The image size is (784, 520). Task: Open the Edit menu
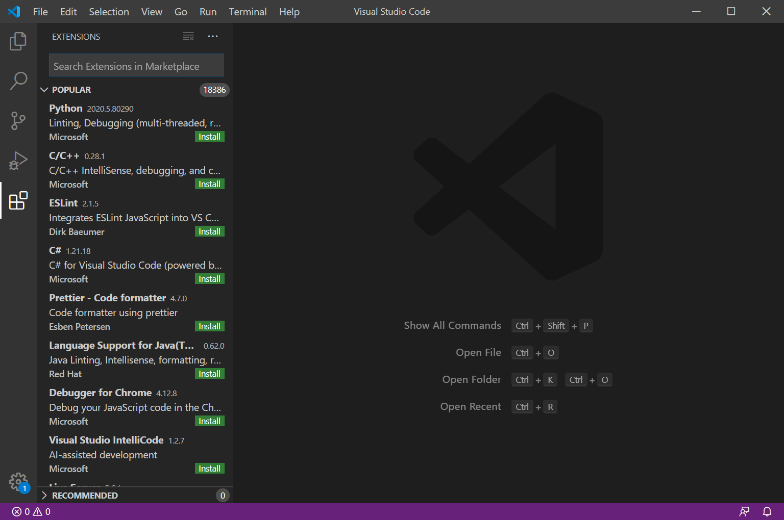(68, 12)
